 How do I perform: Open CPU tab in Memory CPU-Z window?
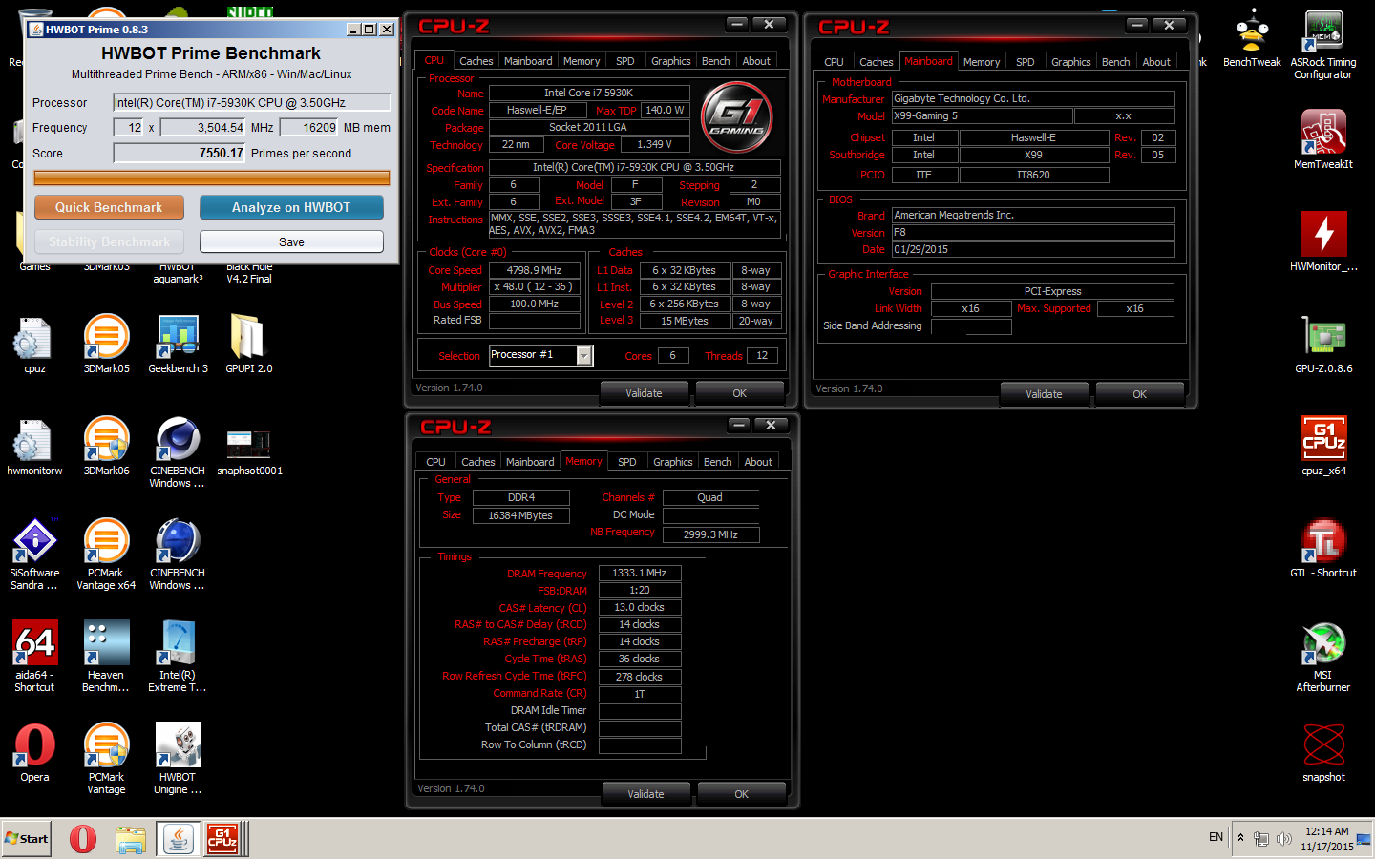point(435,462)
